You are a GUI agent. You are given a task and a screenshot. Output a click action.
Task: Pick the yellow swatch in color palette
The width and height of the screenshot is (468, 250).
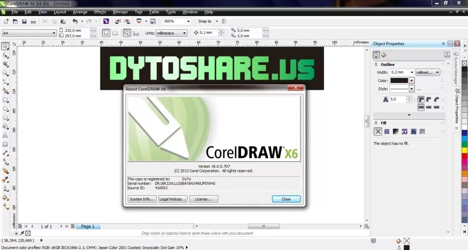[465, 150]
